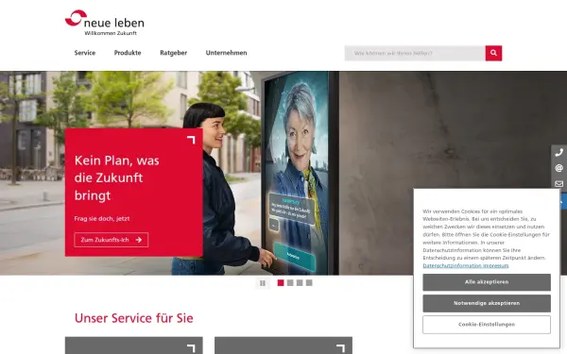Click the envelope icon in sidebar
567x354 pixels.
[x=559, y=184]
